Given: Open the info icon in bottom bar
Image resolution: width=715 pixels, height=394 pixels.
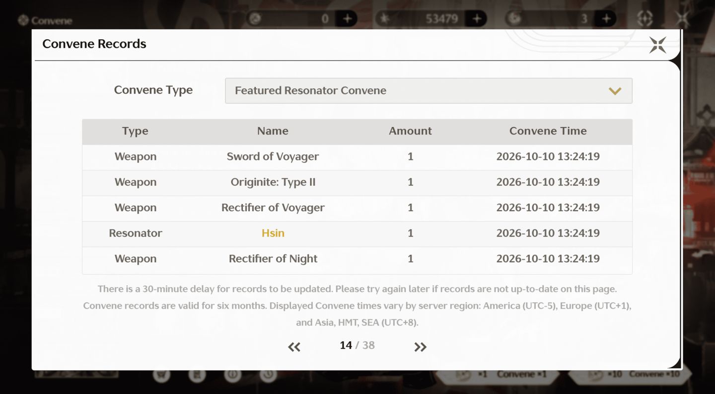Looking at the screenshot, I should tap(233, 375).
